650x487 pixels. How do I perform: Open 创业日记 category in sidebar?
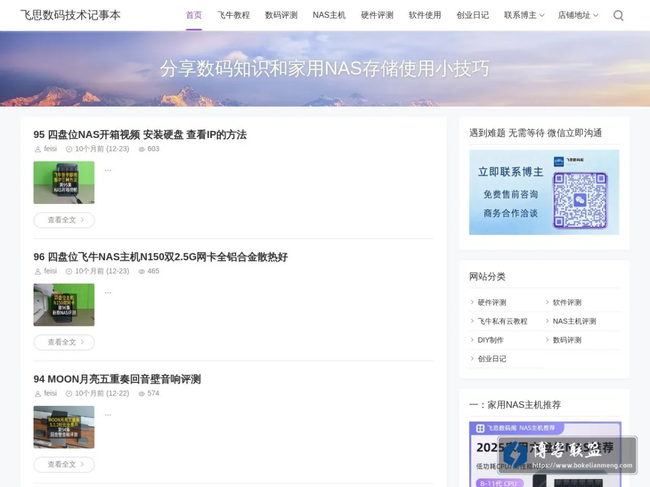(x=492, y=359)
